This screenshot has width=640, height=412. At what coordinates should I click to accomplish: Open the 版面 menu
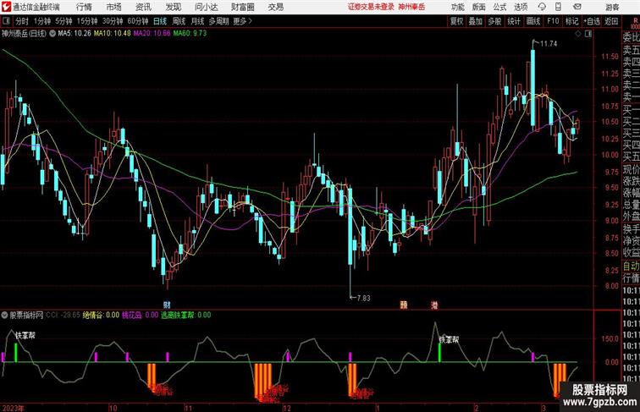479,7
